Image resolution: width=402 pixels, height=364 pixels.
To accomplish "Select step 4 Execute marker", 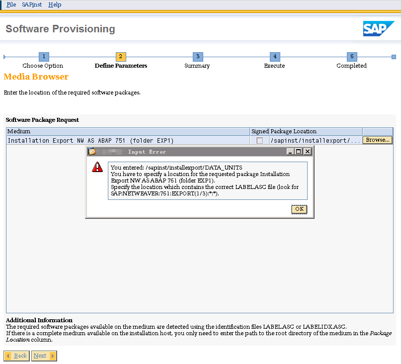I will point(275,56).
